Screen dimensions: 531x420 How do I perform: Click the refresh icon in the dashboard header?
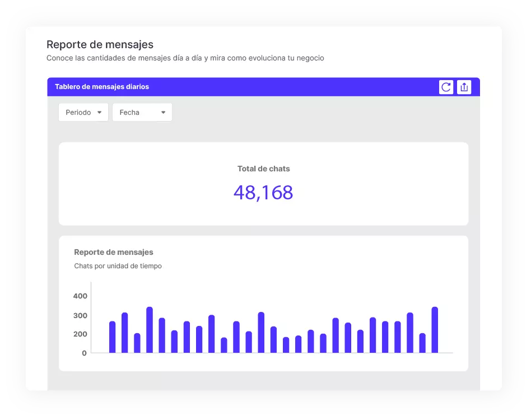click(446, 87)
